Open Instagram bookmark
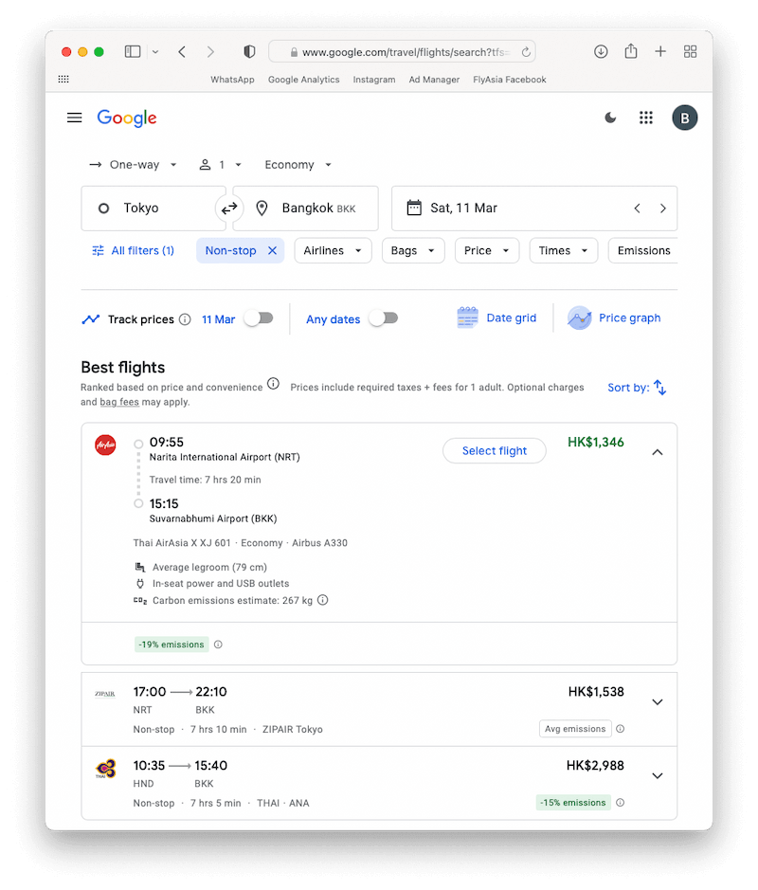Screen dimensions: 758x890 (374, 80)
